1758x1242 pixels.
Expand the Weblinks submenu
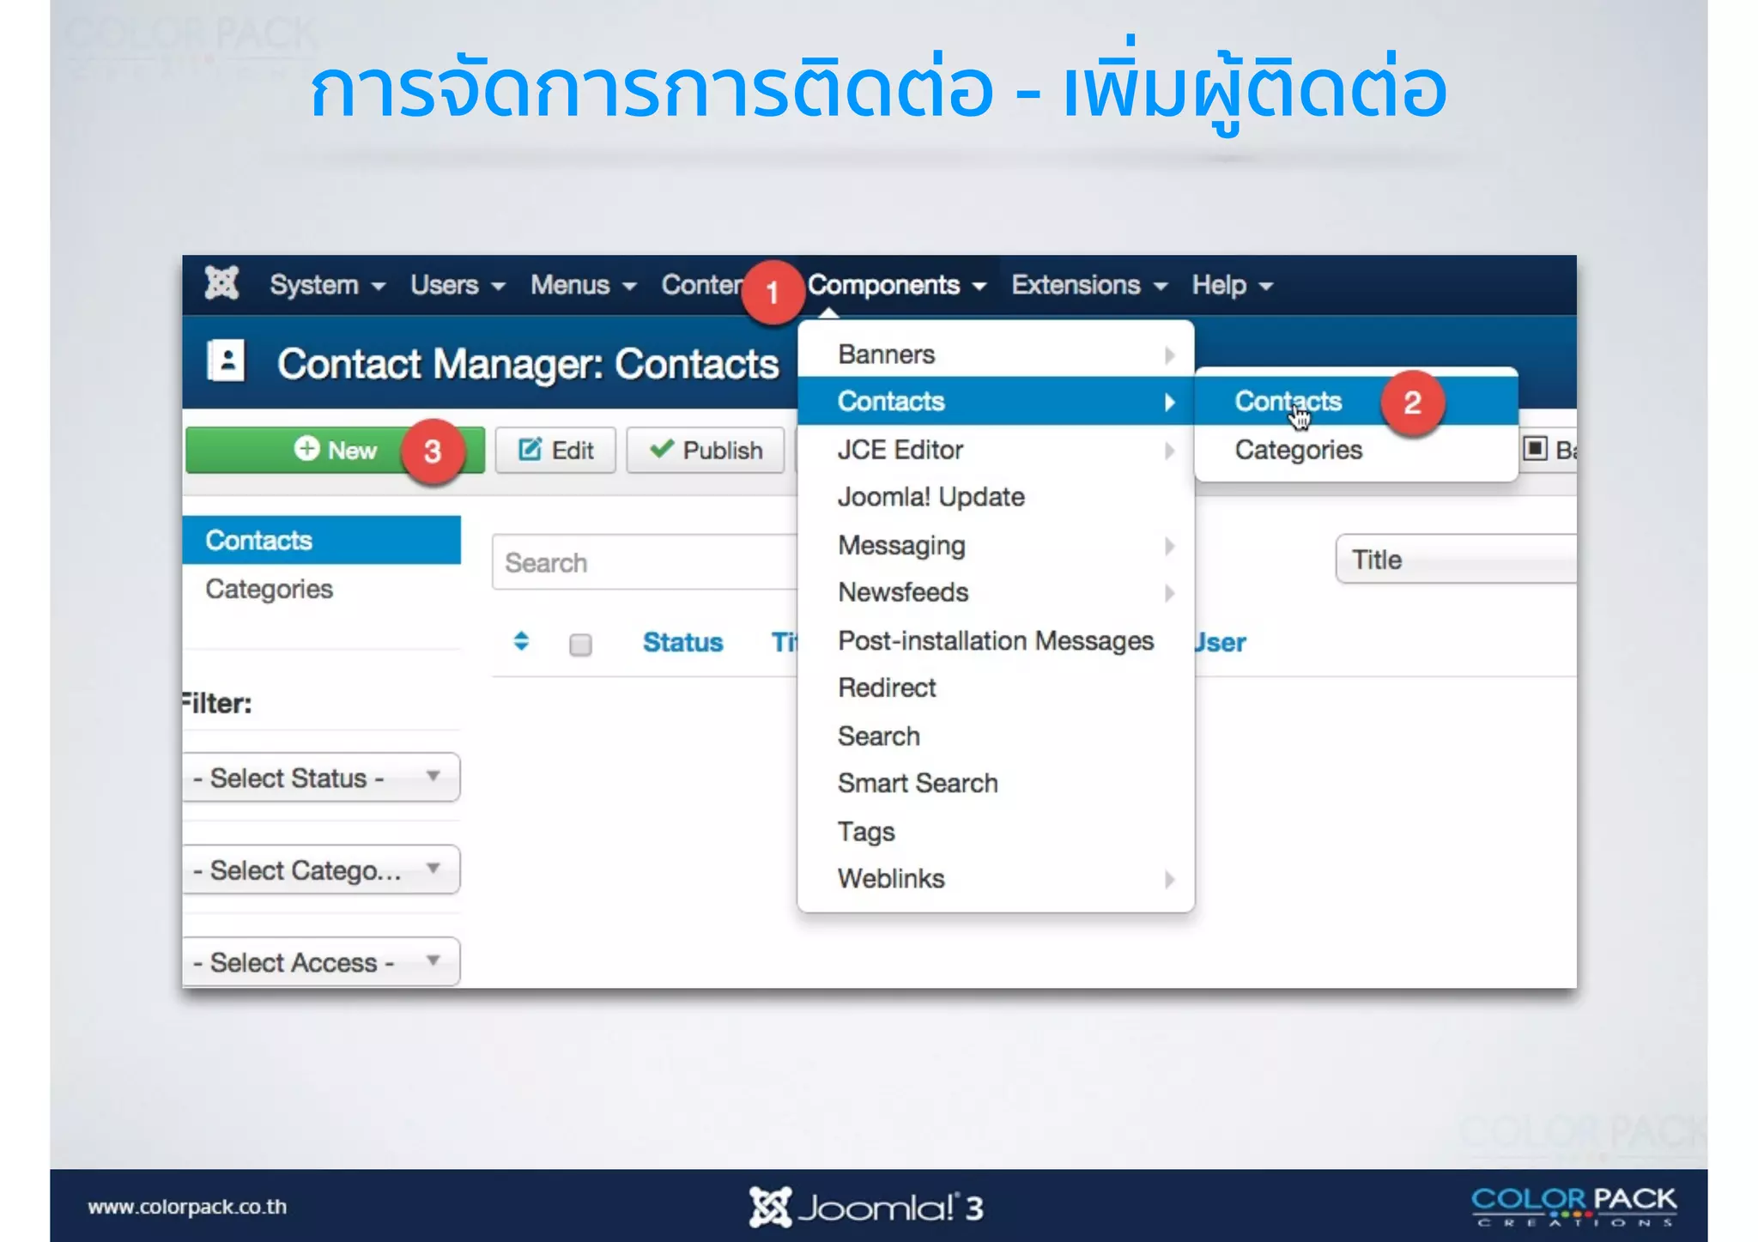996,878
